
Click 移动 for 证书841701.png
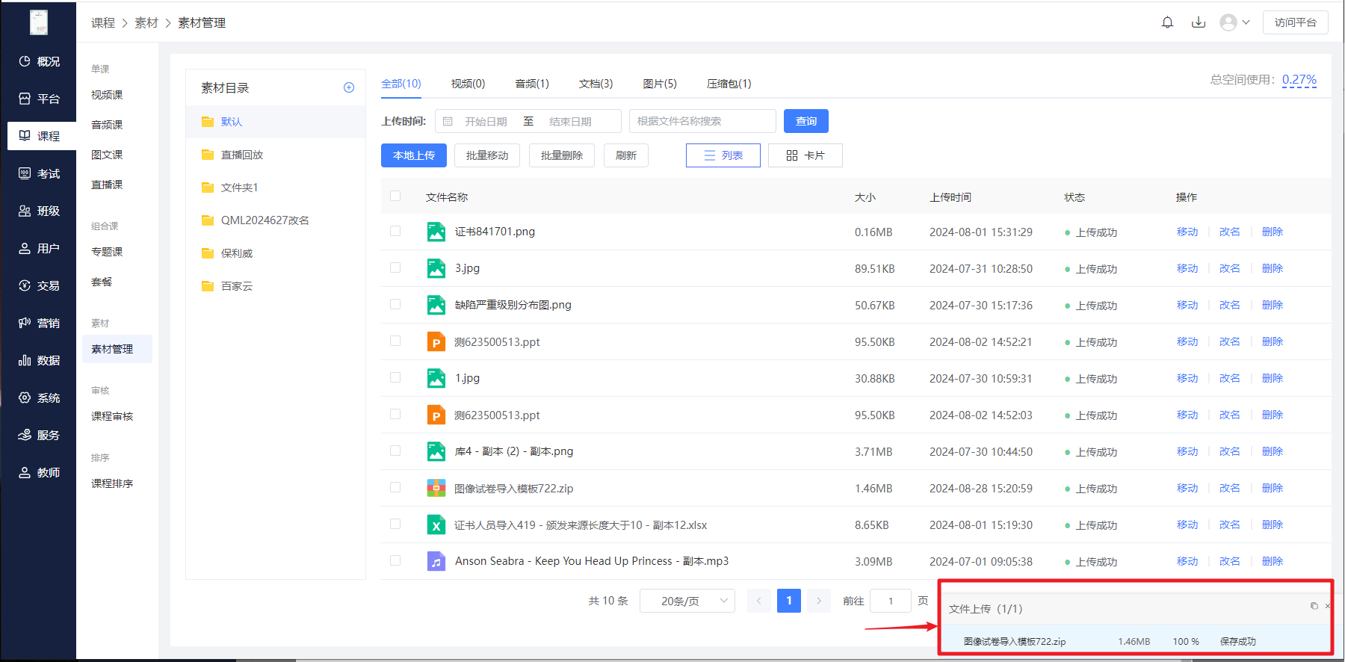[x=1187, y=232]
